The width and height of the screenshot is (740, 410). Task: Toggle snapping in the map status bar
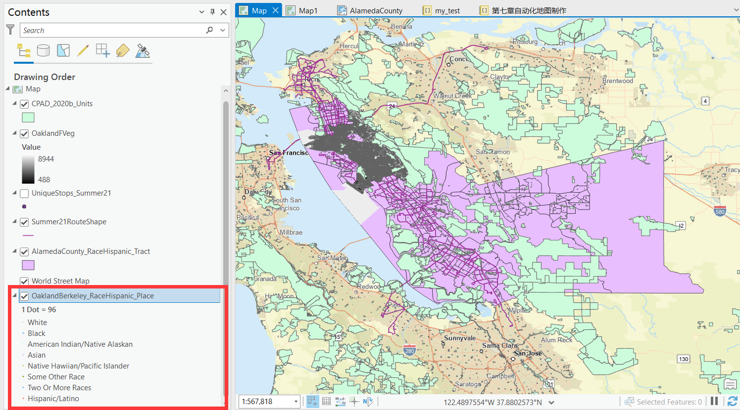tap(313, 402)
